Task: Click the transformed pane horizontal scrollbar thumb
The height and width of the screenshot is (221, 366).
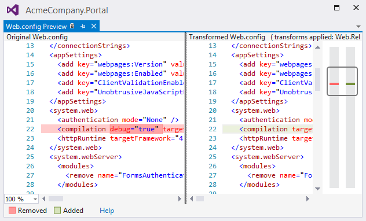Action: [x=200, y=199]
